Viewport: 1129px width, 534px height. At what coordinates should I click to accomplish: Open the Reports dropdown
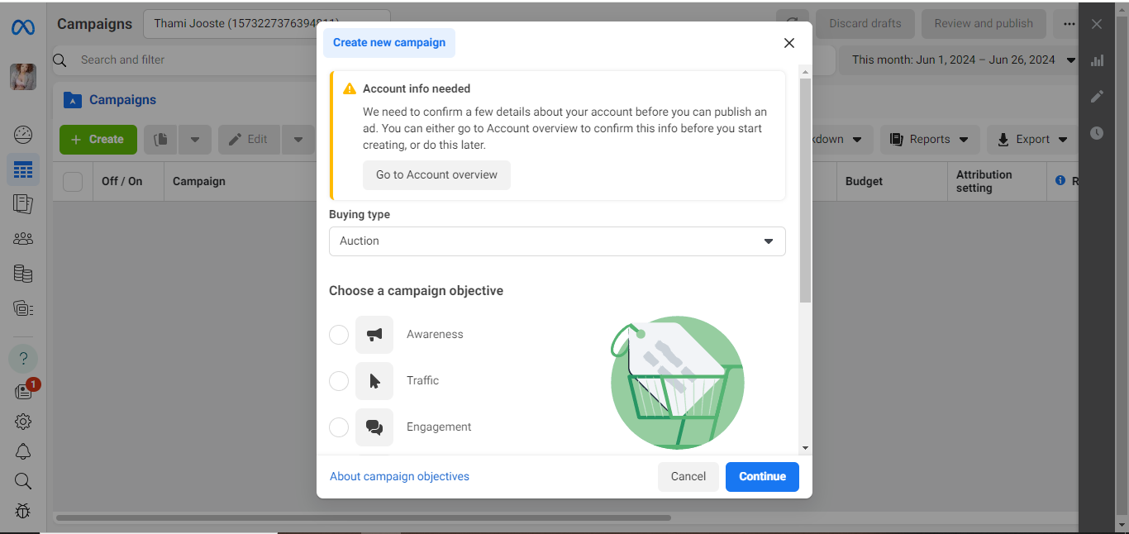[x=930, y=140]
